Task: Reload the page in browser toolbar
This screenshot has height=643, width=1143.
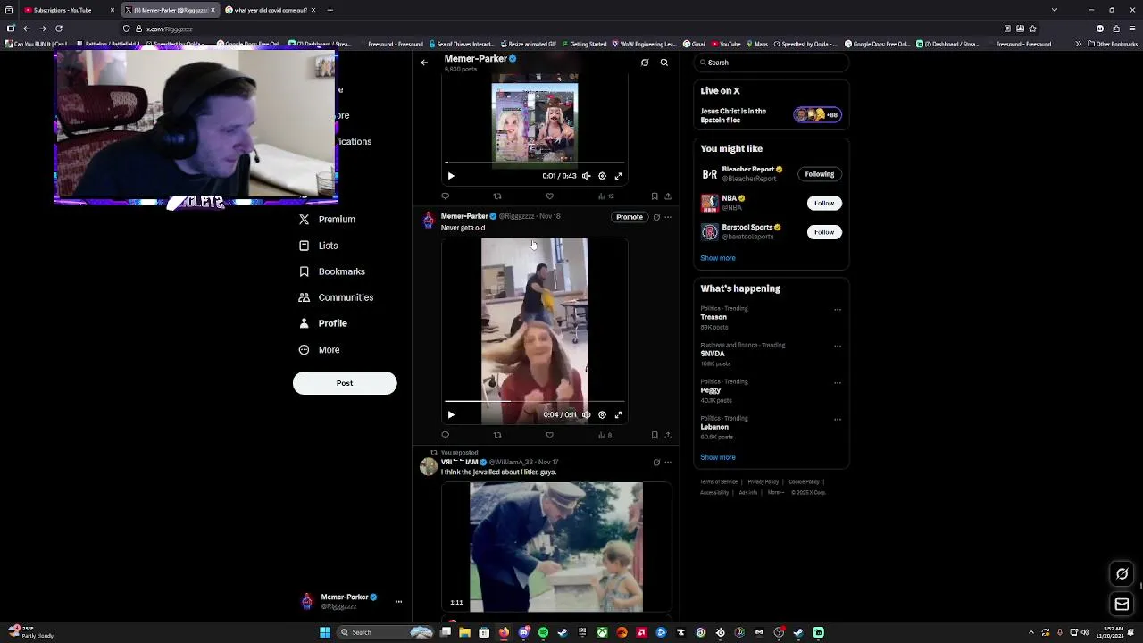Action: coord(59,29)
